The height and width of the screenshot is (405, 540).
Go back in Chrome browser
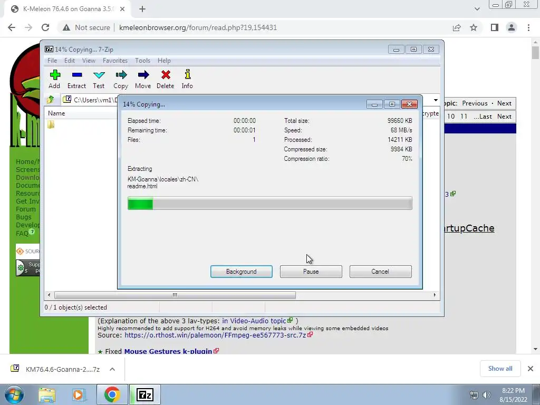click(x=12, y=27)
